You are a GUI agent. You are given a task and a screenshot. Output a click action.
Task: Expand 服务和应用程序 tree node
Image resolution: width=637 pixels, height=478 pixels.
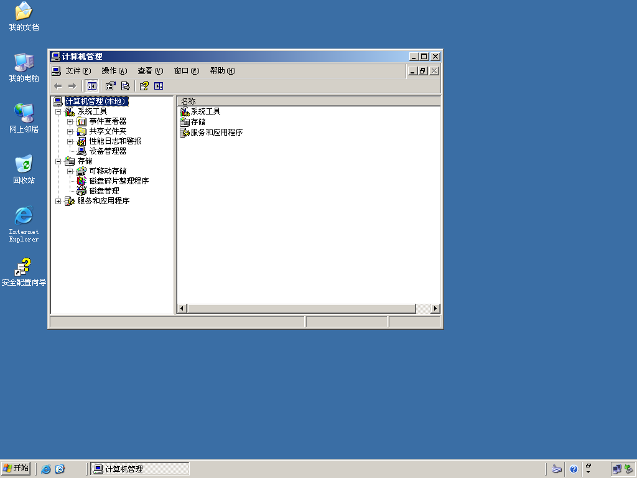[58, 201]
